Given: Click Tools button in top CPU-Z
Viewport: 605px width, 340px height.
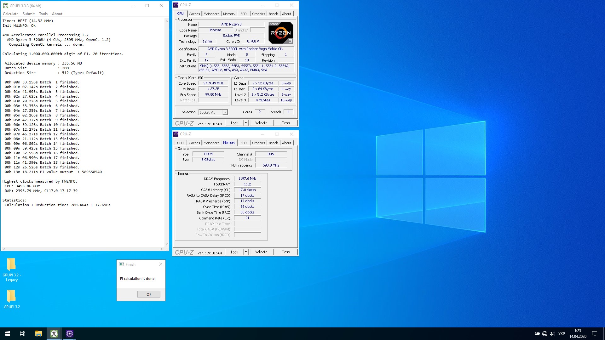Looking at the screenshot, I should 234,123.
